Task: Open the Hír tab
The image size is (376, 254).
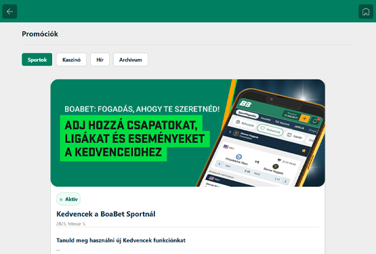Action: [100, 60]
